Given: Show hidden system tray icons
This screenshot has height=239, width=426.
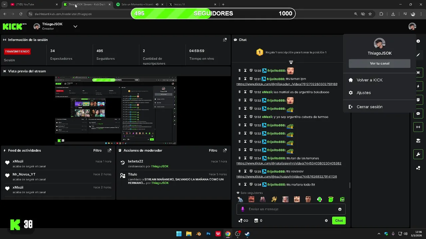Looking at the screenshot, I should (379, 234).
